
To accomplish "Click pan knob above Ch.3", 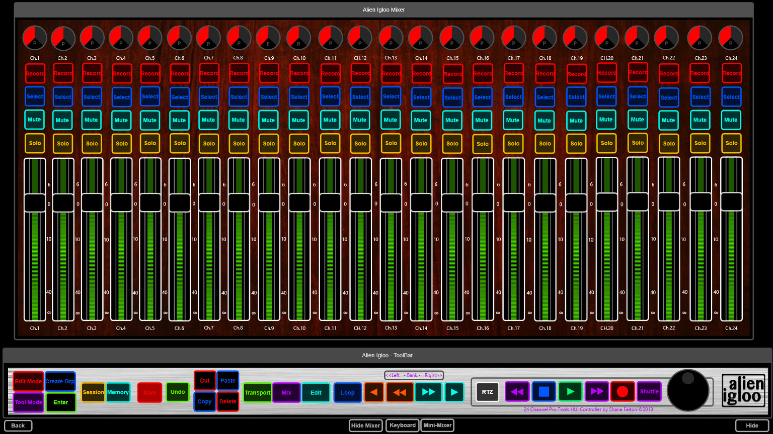I will [x=92, y=38].
